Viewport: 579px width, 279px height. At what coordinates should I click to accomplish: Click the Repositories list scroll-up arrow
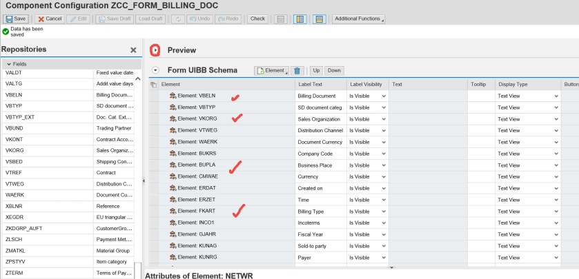pos(138,79)
